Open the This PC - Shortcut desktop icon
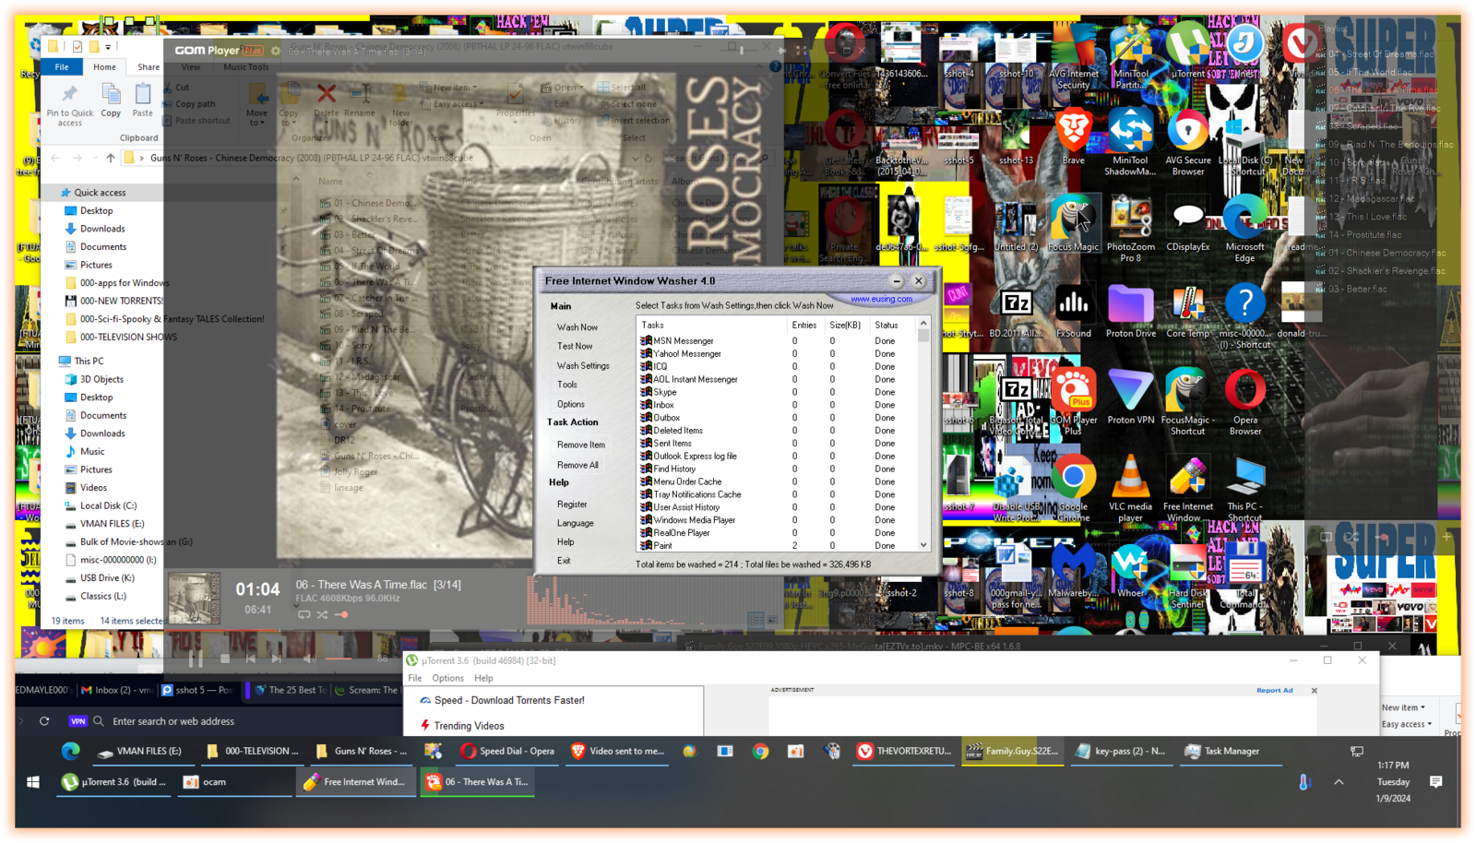 point(1244,489)
